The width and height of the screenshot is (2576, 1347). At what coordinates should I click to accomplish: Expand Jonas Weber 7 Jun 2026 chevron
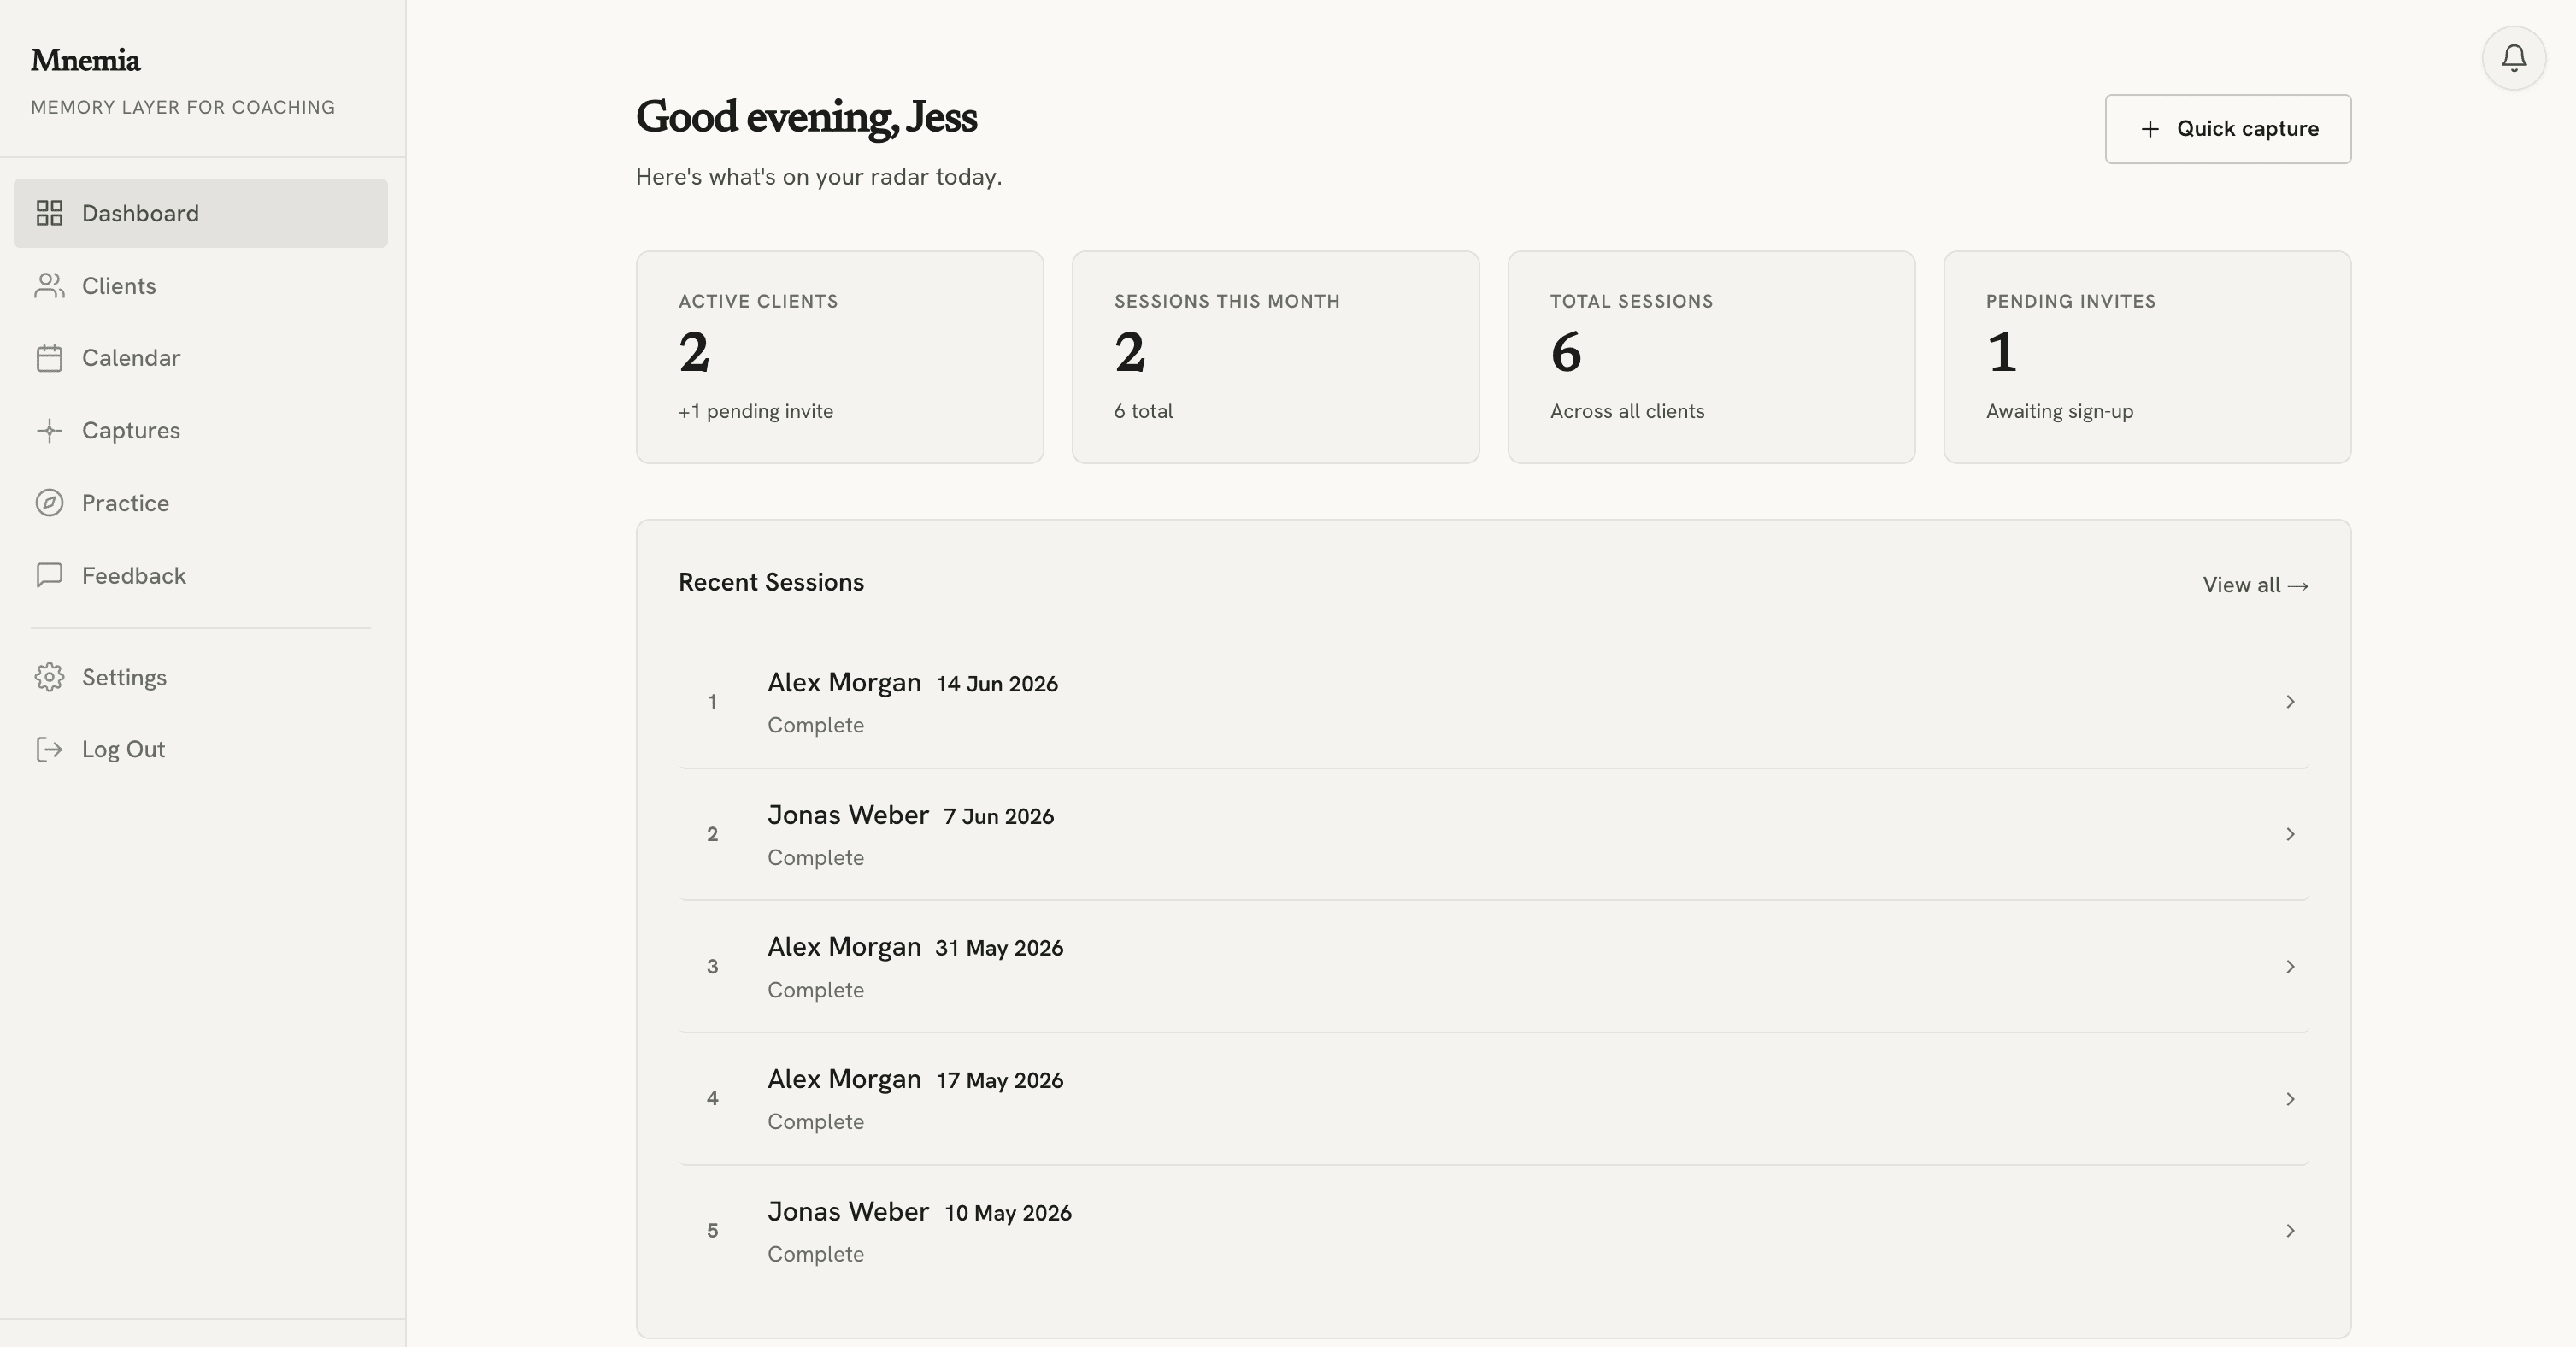click(x=2289, y=834)
